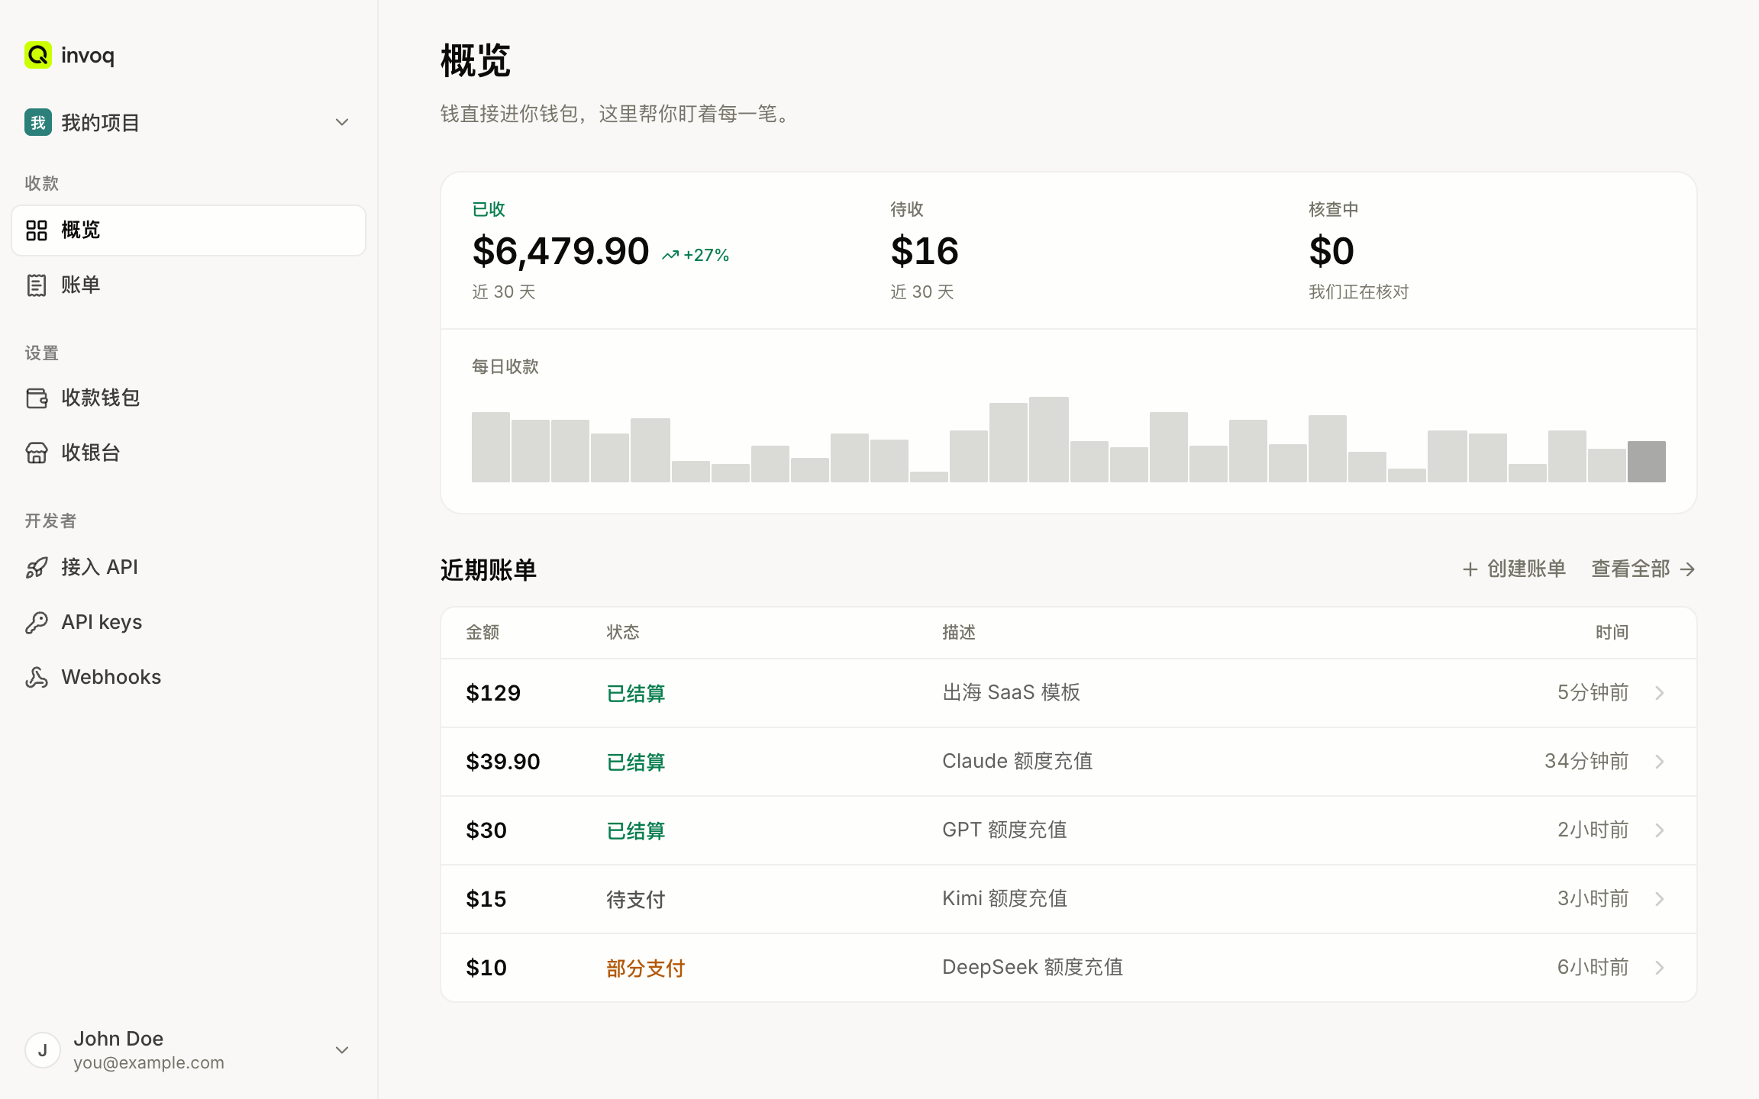The image size is (1759, 1099).
Task: Open the API keys page
Action: 189,623
